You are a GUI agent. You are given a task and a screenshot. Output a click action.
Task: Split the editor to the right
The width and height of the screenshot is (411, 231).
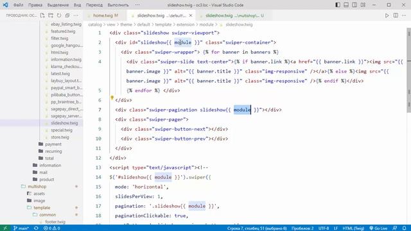(396, 15)
